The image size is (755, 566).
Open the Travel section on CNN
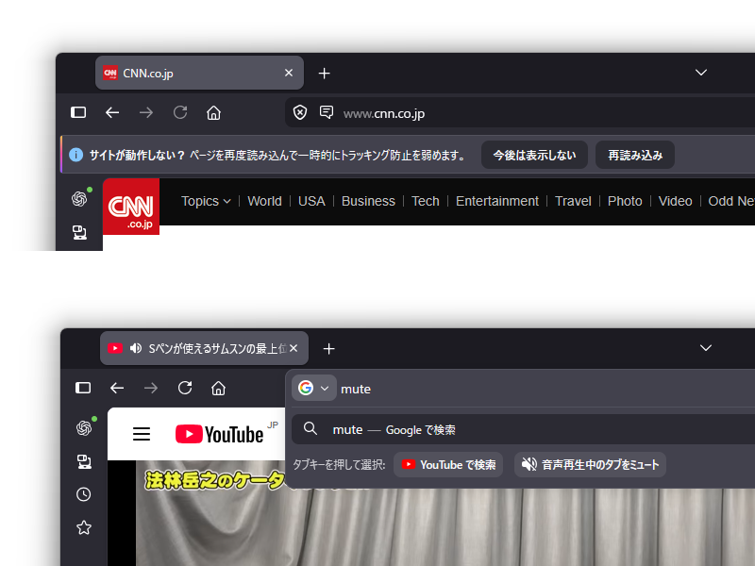pos(573,201)
